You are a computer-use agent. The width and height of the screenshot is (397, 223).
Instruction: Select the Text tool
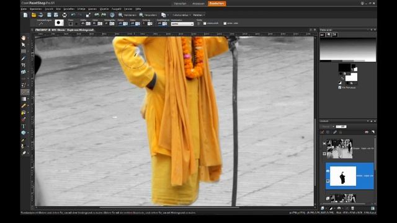pyautogui.click(x=24, y=126)
